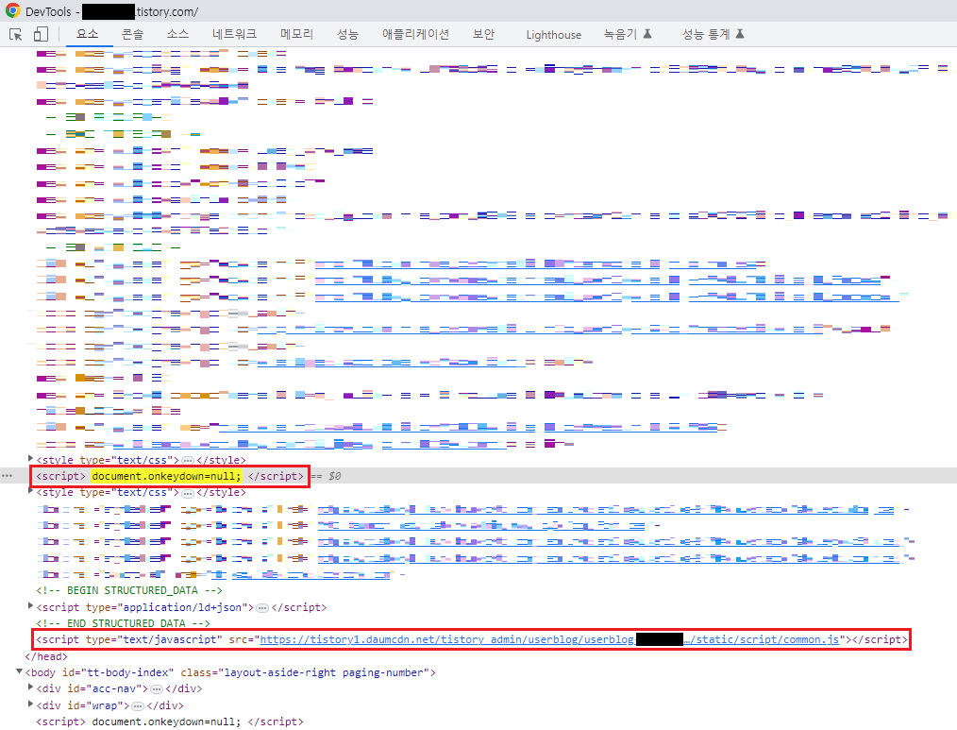The image size is (957, 730).
Task: Click the $0 marker on the selected row
Action: pos(335,476)
